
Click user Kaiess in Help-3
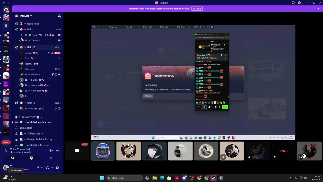tap(40, 108)
